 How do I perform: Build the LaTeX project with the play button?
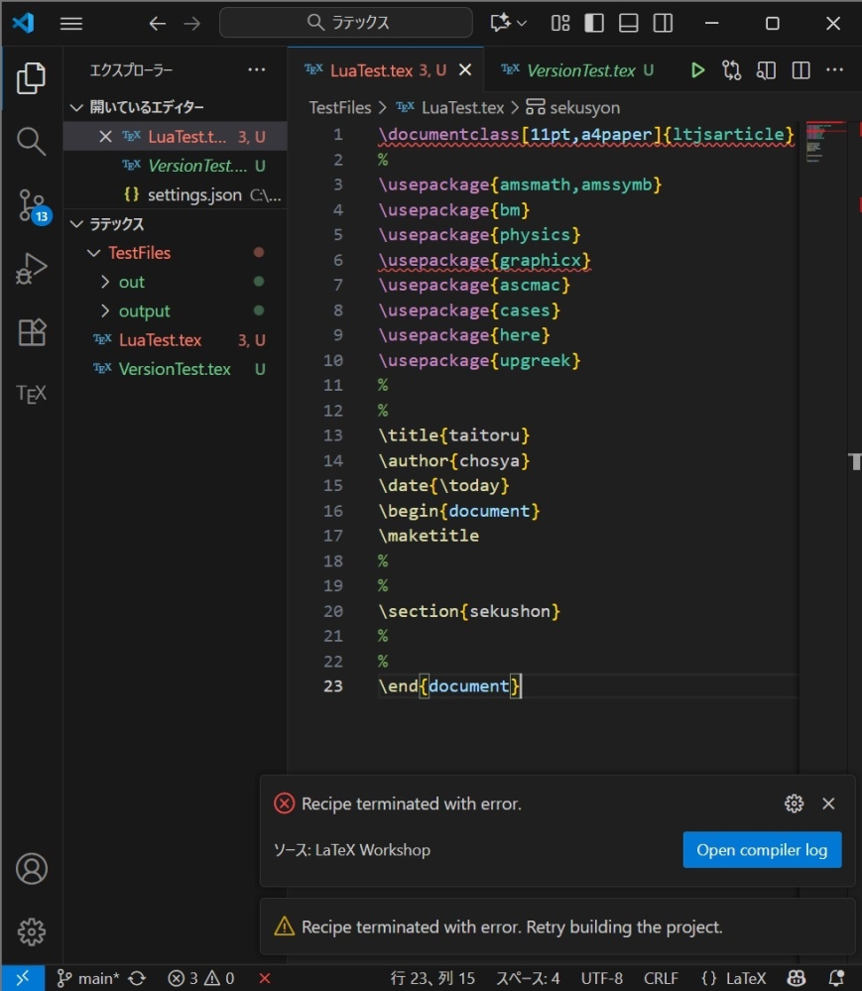point(697,69)
